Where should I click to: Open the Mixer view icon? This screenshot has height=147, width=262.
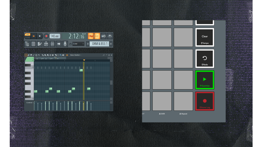pyautogui.click(x=52, y=44)
